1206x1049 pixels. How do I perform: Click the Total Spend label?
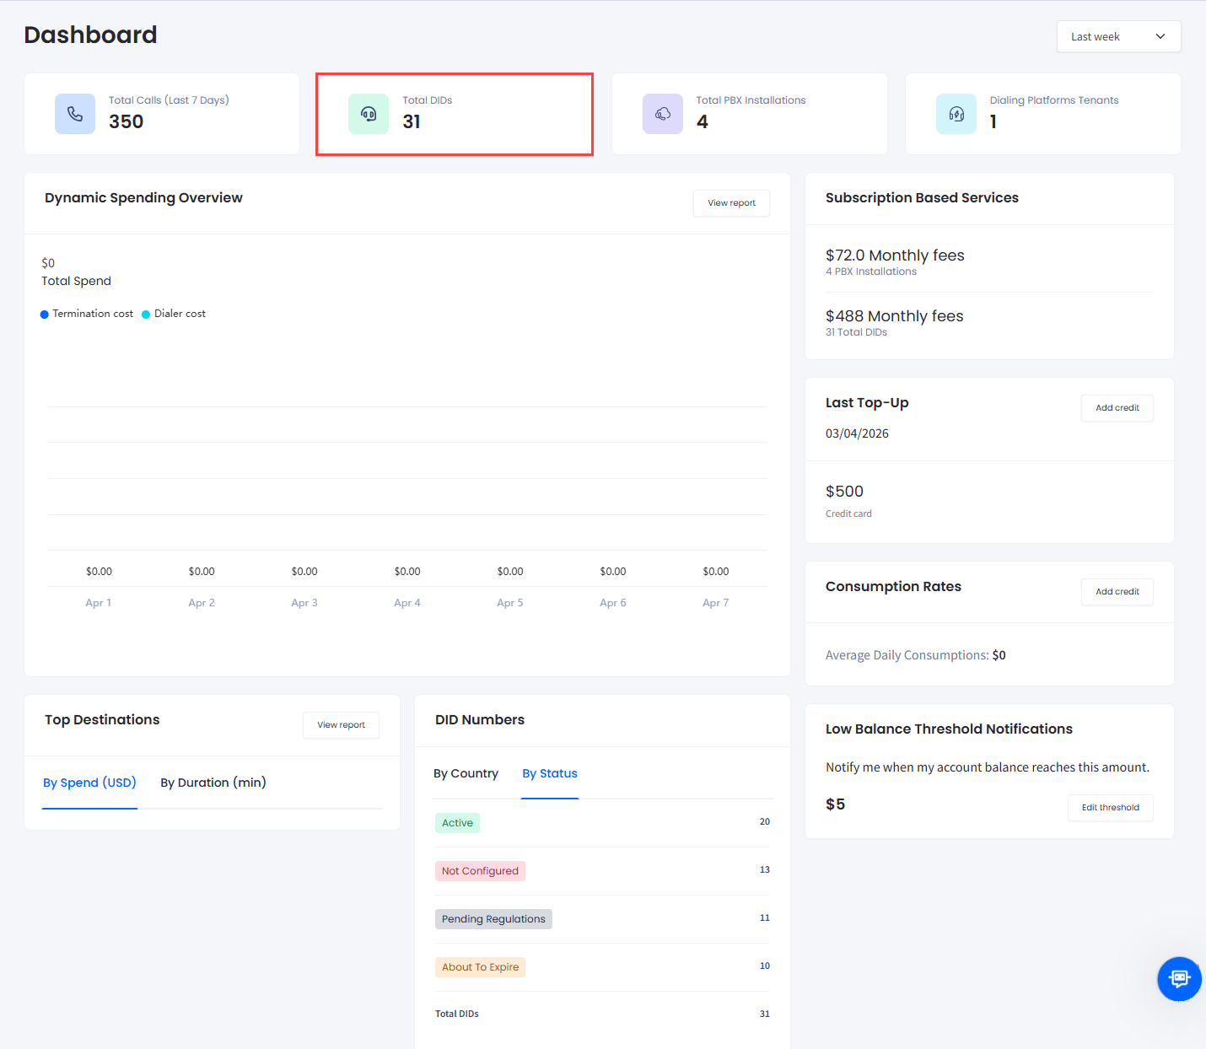(76, 281)
